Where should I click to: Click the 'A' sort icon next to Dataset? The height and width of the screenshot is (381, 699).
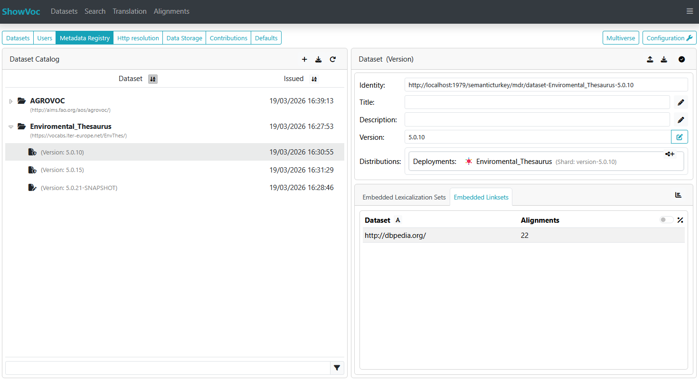pyautogui.click(x=398, y=220)
